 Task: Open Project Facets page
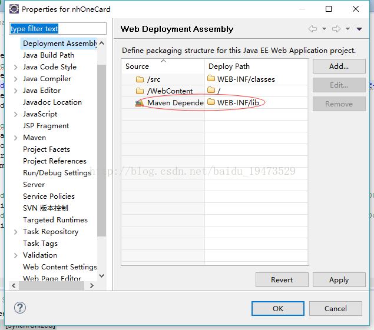(x=47, y=149)
